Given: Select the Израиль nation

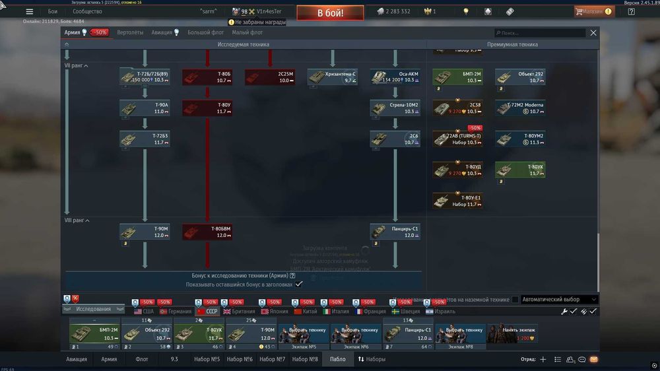Looking at the screenshot, I should 440,312.
